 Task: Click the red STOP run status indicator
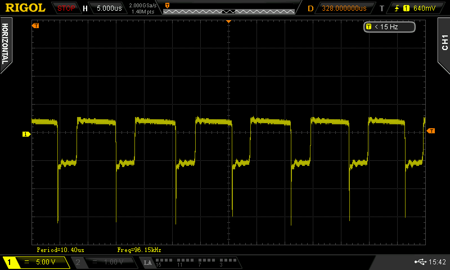pyautogui.click(x=67, y=8)
